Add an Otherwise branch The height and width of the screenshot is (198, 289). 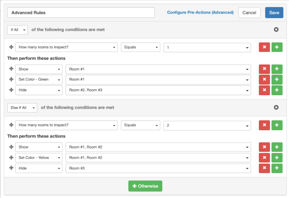[x=145, y=186]
